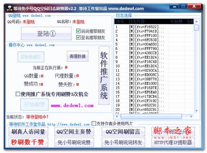The height and width of the screenshot is (153, 207).
Task: Select log row 8 [M][ftc=EE1D24]
Action: (154, 57)
